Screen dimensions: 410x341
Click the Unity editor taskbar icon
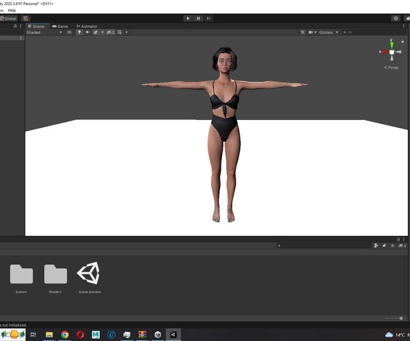click(x=173, y=334)
